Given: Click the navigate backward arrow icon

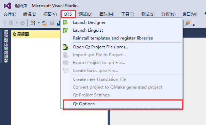Looking at the screenshot, I should click(x=11, y=23).
